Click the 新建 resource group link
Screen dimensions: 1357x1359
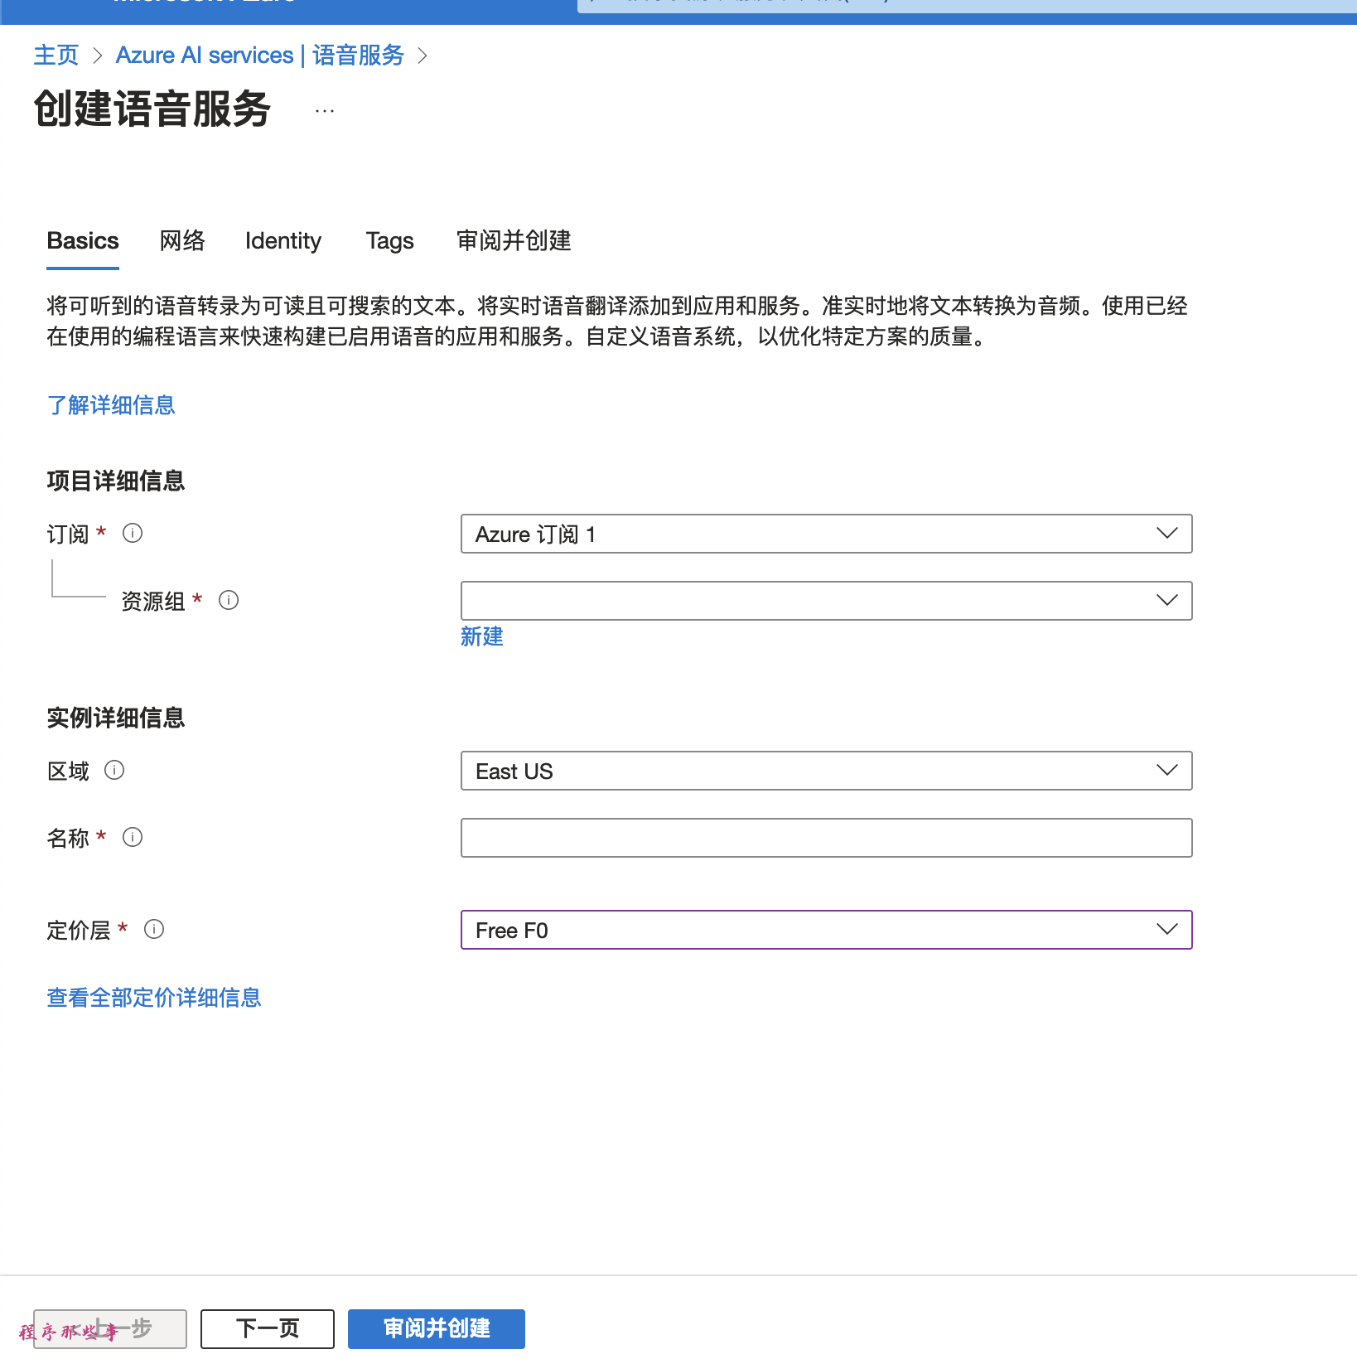(482, 636)
